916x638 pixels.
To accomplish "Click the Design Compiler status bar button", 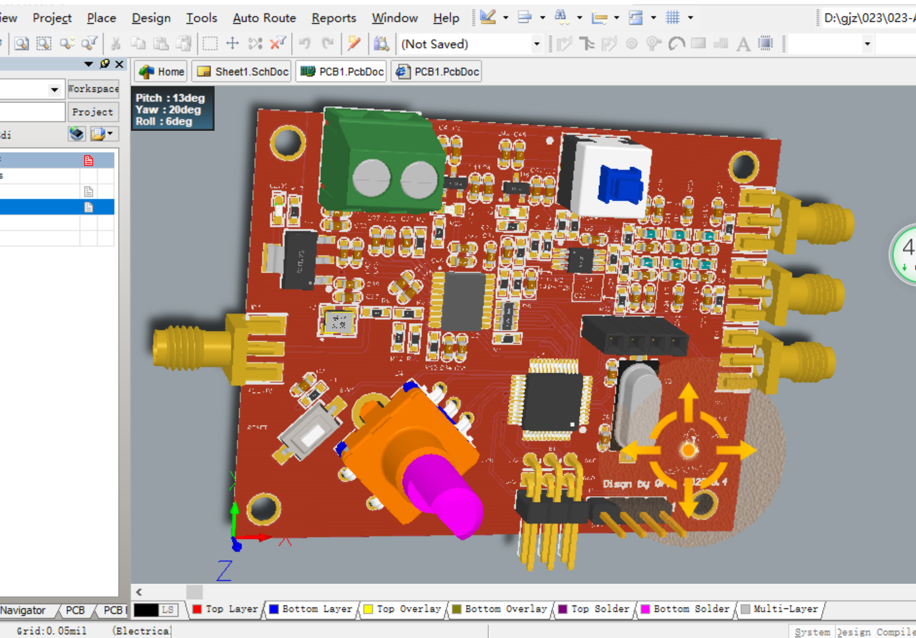I will click(x=875, y=632).
